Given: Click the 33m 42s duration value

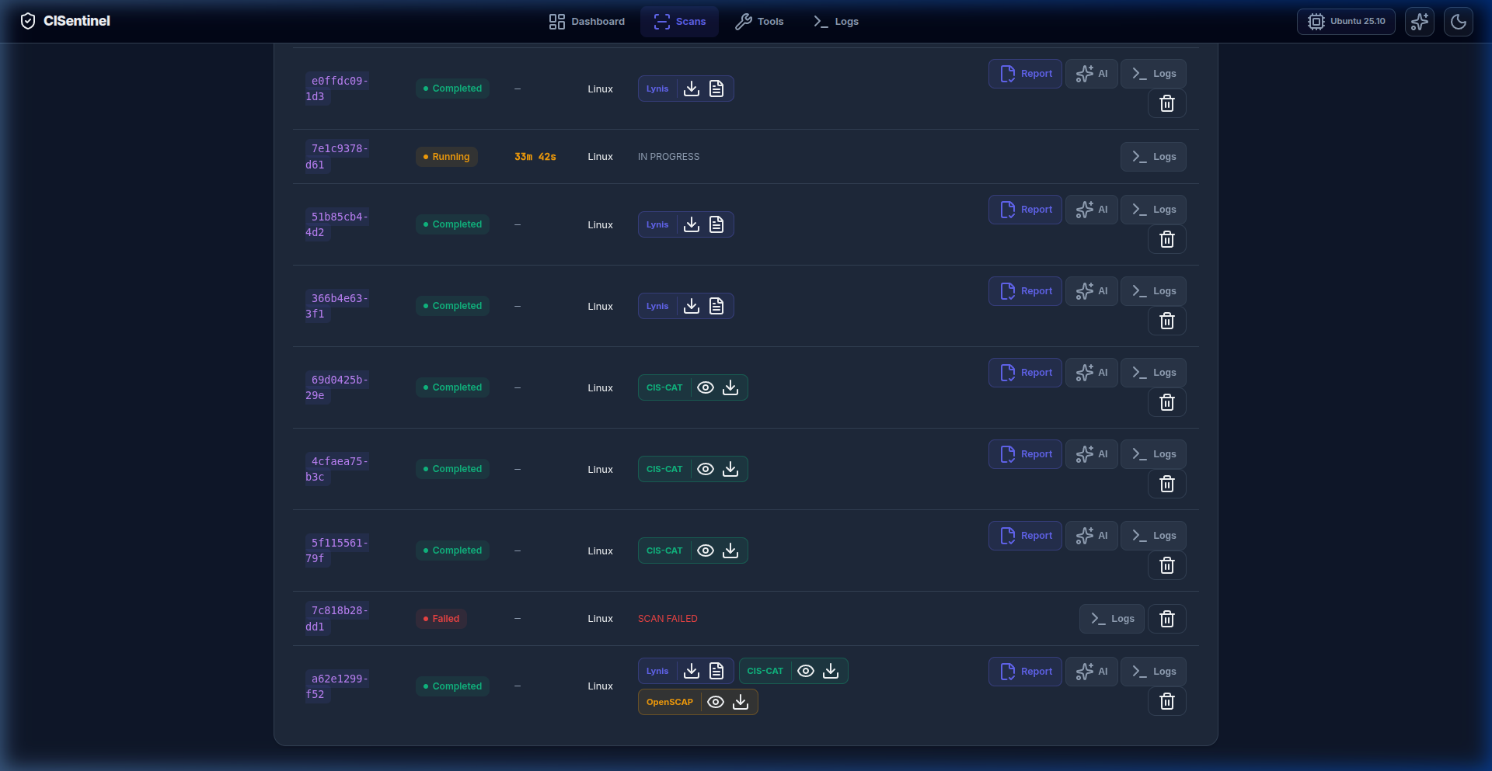Looking at the screenshot, I should pyautogui.click(x=535, y=157).
